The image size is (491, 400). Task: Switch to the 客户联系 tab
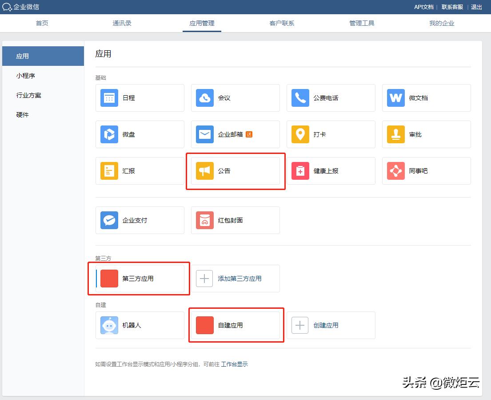[x=282, y=23]
